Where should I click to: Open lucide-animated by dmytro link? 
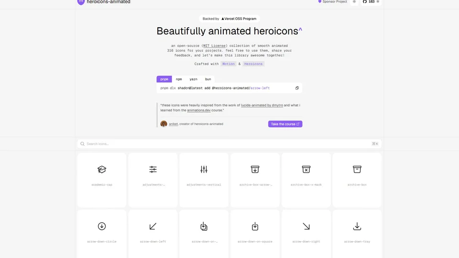262,105
